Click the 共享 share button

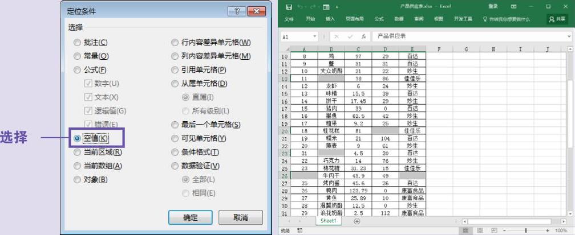(x=557, y=19)
